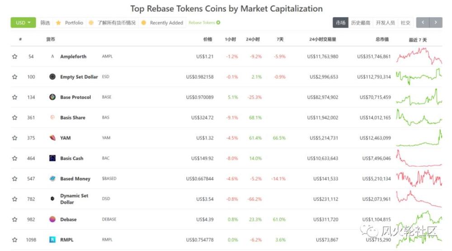Click the Debase coin icon
Screen dimensions: 452x251
click(52, 219)
